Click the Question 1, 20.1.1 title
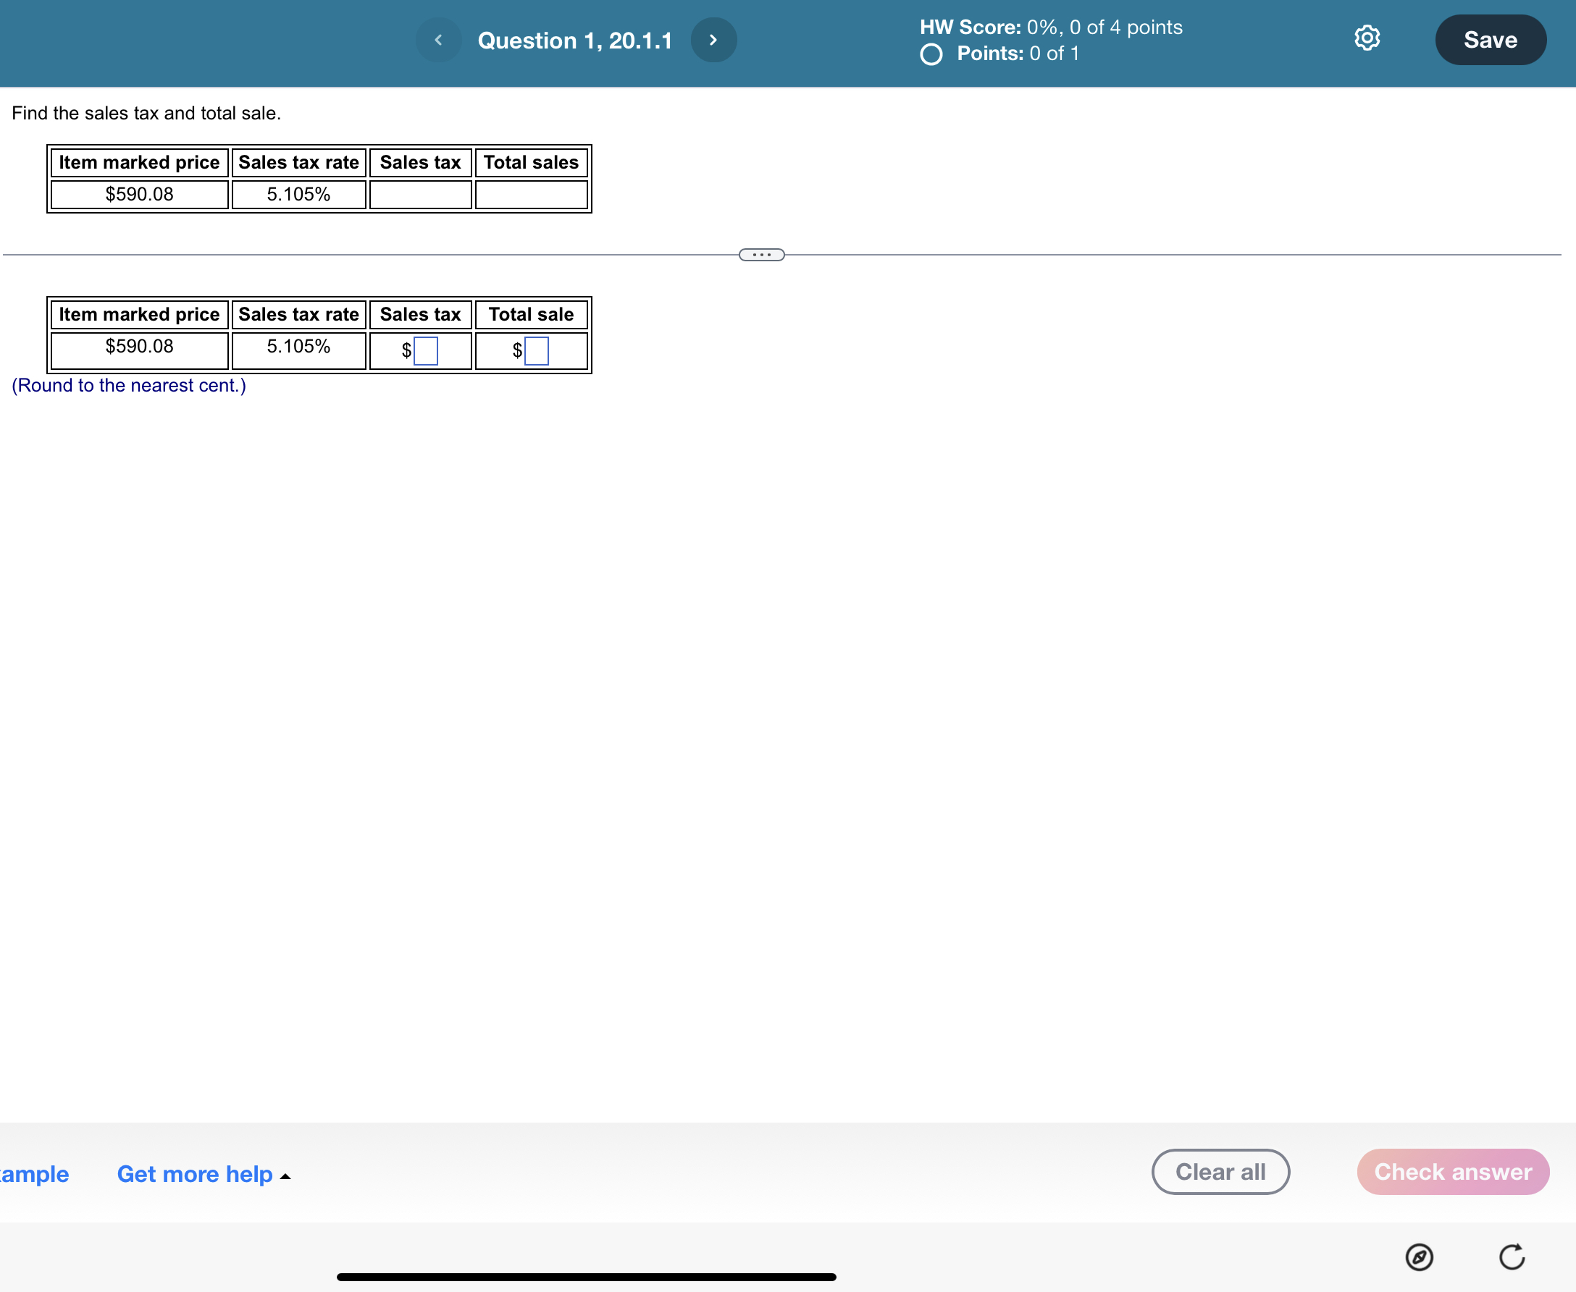The height and width of the screenshot is (1292, 1576). click(x=576, y=41)
